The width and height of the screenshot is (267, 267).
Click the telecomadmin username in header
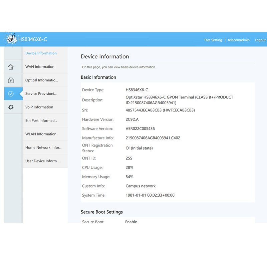pyautogui.click(x=239, y=40)
